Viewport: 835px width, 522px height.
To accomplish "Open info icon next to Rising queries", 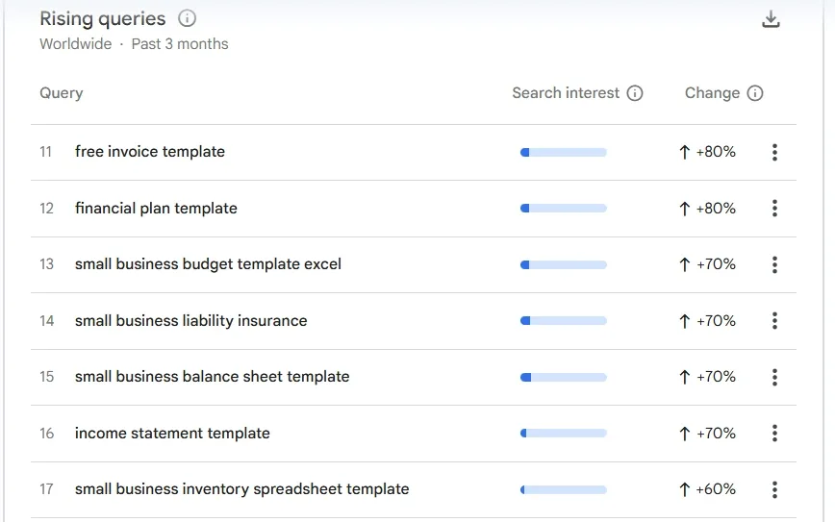I will [187, 18].
